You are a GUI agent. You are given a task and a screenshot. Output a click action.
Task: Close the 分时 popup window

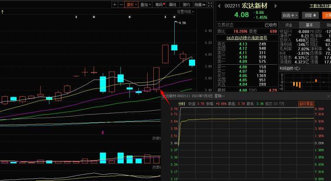(x=328, y=96)
